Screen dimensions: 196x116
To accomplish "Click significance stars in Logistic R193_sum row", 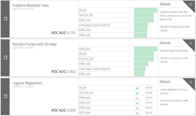I will 149,103.
